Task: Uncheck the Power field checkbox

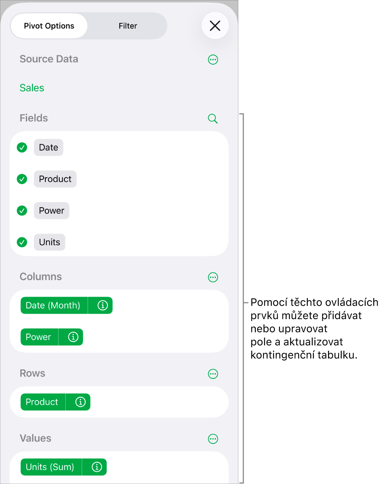Action: pos(22,211)
